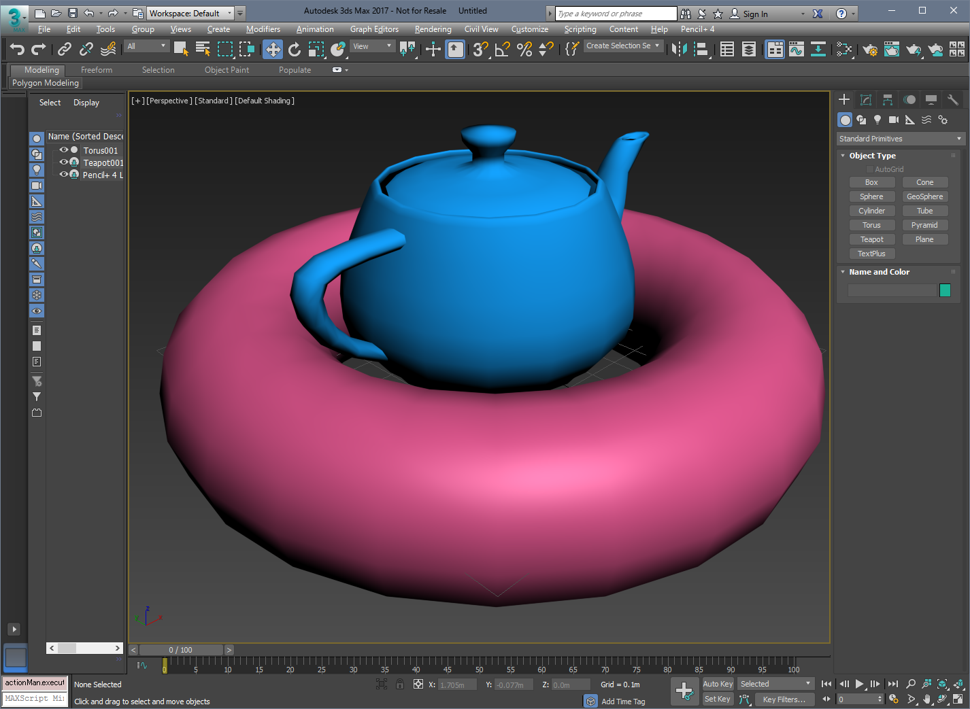Open the Standard Primitives dropdown

click(x=900, y=139)
